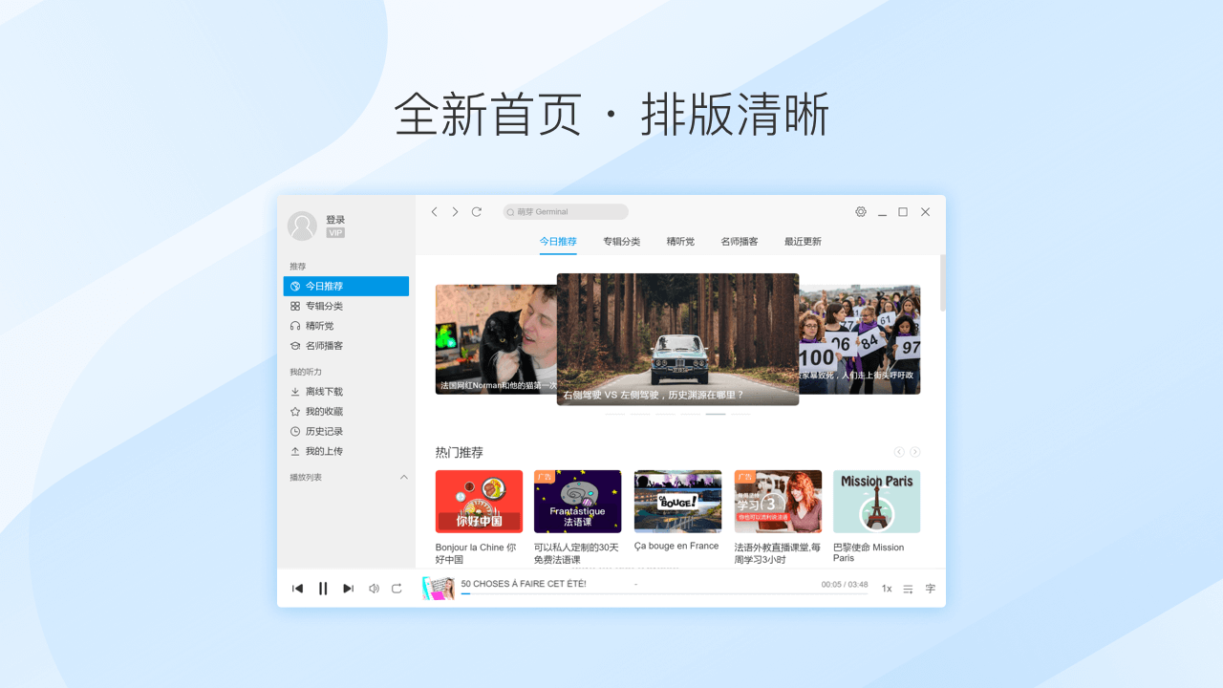Image resolution: width=1223 pixels, height=688 pixels.
Task: Open the 你好中国 album cover
Action: coord(479,502)
